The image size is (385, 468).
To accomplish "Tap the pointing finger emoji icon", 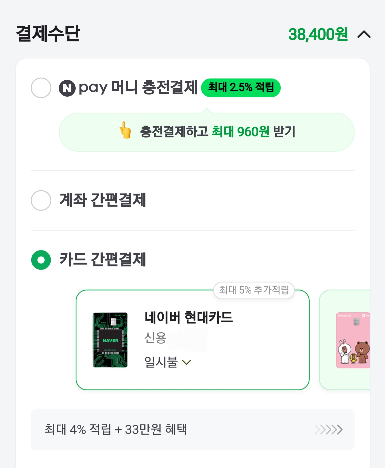I will pyautogui.click(x=125, y=130).
